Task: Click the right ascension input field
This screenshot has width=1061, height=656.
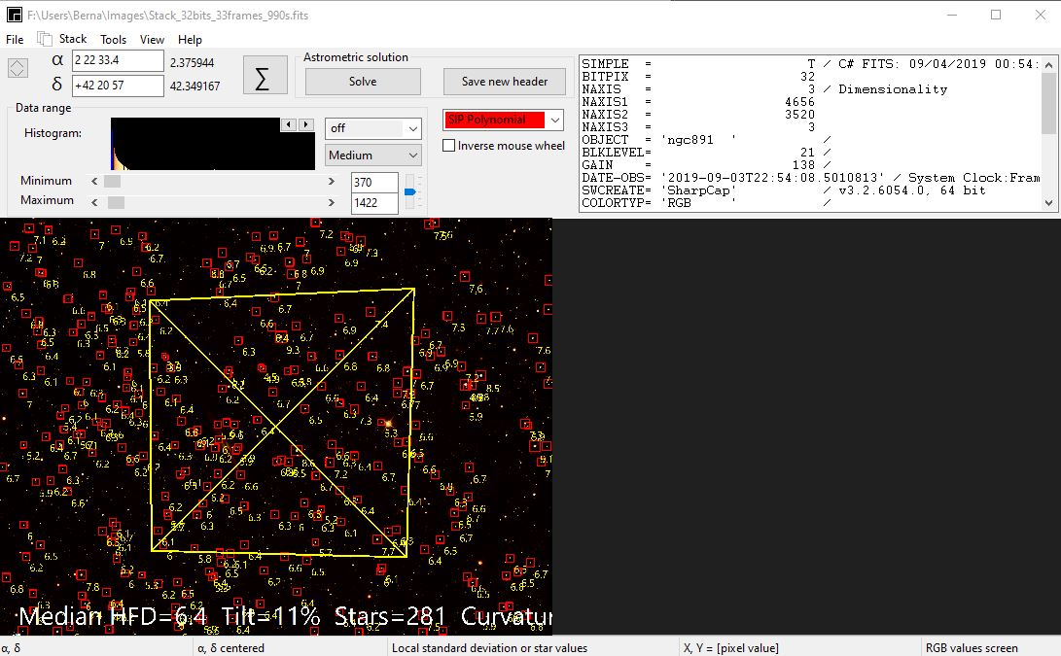Action: [x=118, y=61]
